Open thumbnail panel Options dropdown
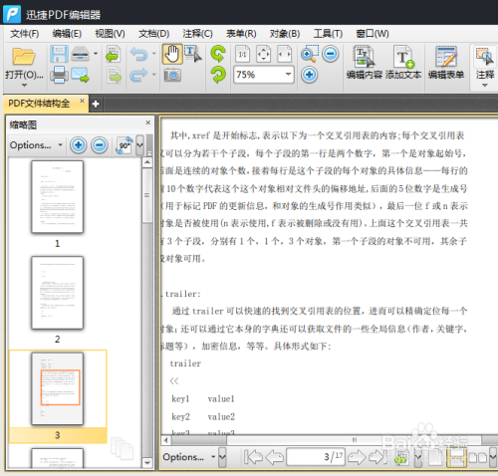 tap(36, 145)
